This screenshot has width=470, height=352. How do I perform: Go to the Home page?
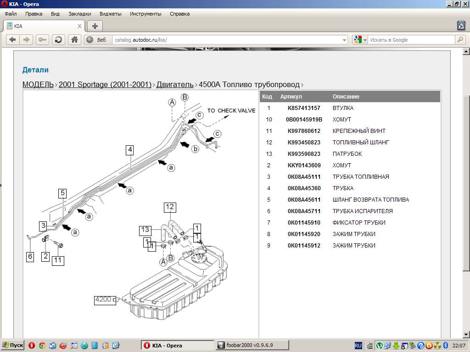(74, 40)
